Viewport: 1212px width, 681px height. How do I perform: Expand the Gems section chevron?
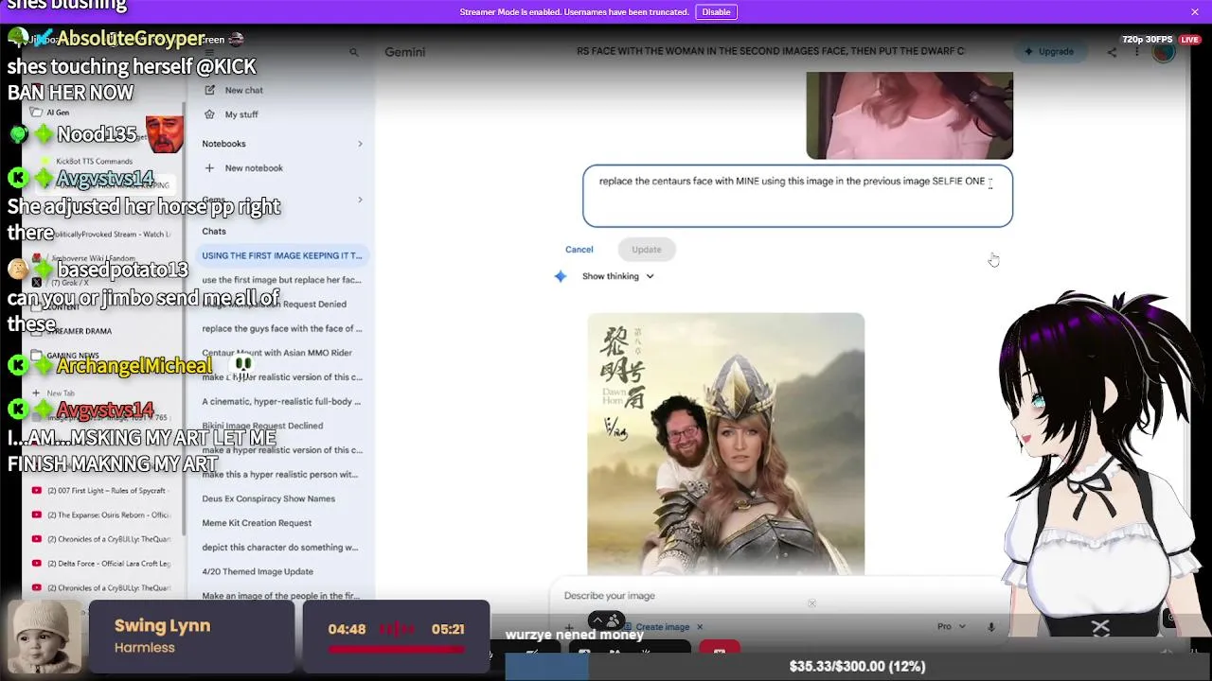coord(360,200)
